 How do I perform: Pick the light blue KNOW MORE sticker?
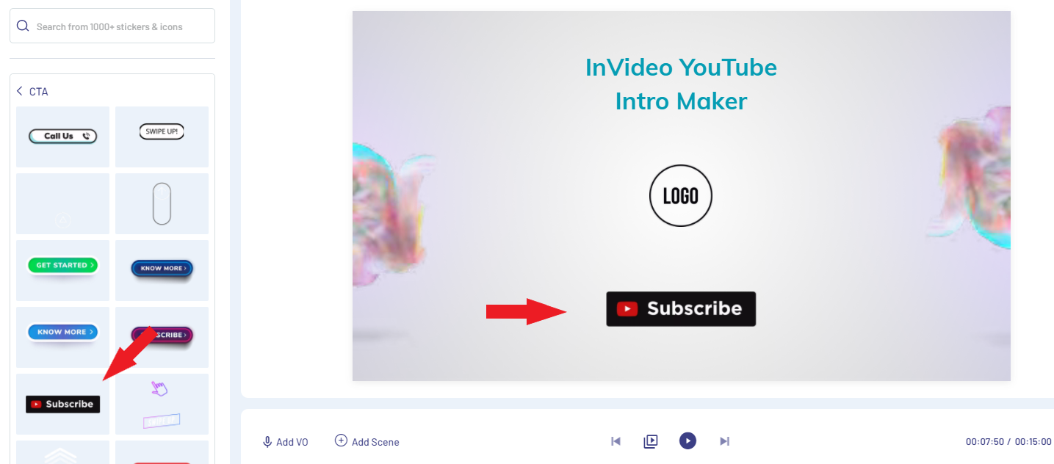click(62, 337)
